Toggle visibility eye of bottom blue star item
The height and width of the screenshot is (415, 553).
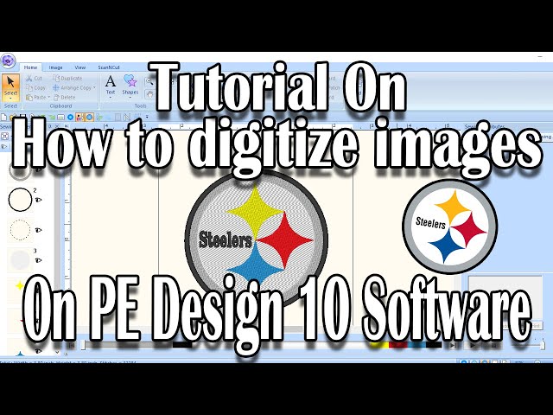pos(38,351)
